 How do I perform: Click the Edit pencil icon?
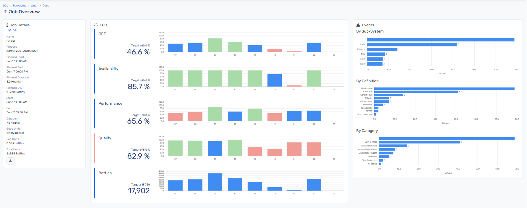(x=10, y=30)
